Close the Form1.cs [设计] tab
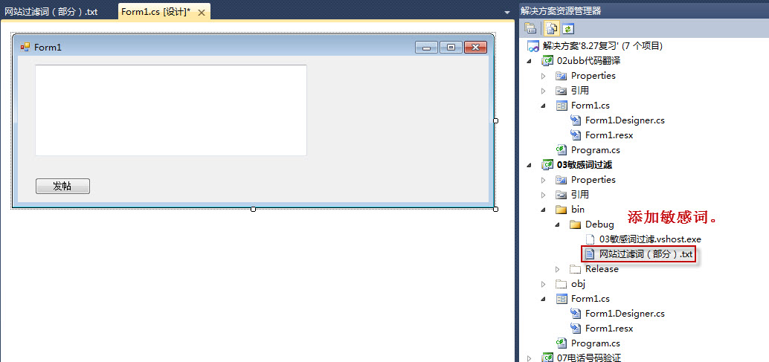Screen dimensions: 769x362 pos(202,13)
